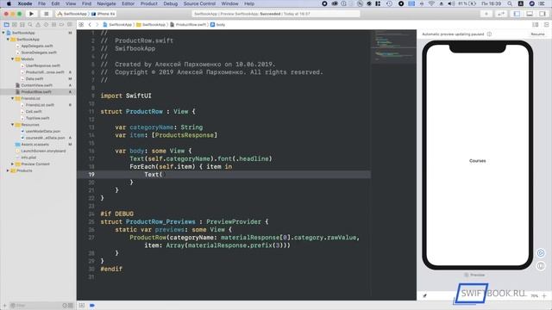Open the Navigate menu
Image resolution: width=552 pixels, height=310 pixels.
(106, 3)
